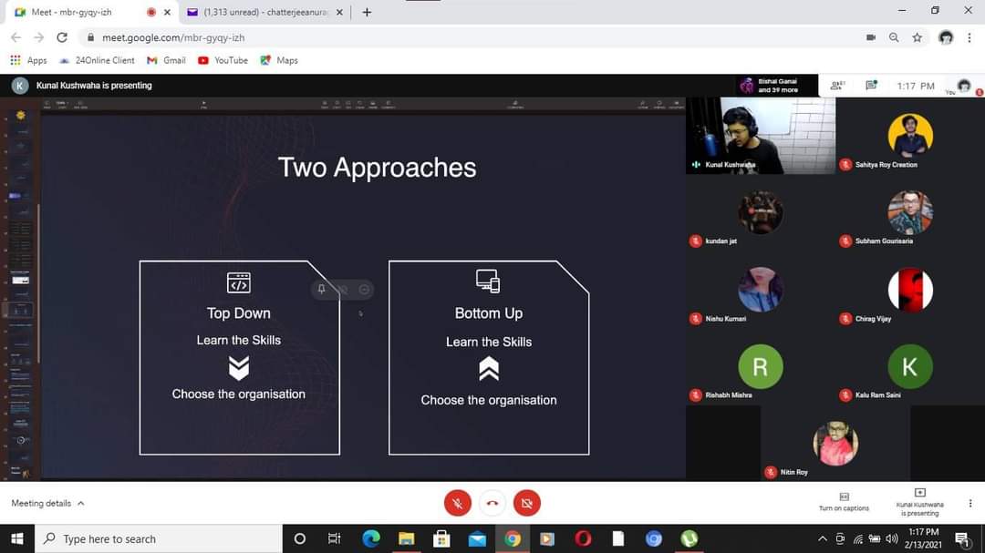Select Kunal Kushwaha's video tile
This screenshot has width=985, height=553.
pyautogui.click(x=761, y=135)
